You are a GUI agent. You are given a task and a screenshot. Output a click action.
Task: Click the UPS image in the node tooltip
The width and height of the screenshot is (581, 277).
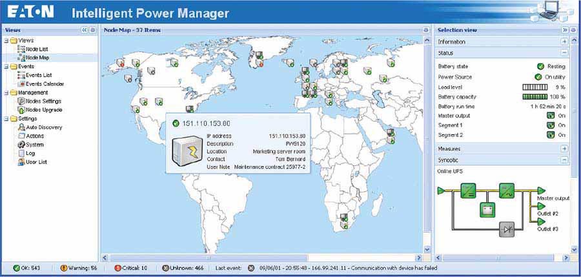(187, 151)
